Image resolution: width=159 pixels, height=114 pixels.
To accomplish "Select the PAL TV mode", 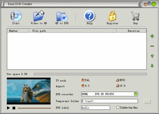I will pos(83,80).
